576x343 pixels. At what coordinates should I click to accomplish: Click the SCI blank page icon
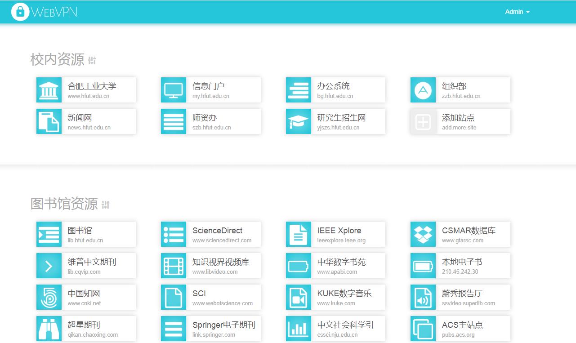(174, 297)
